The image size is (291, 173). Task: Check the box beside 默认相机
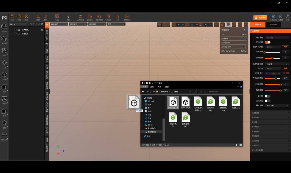pos(16,29)
